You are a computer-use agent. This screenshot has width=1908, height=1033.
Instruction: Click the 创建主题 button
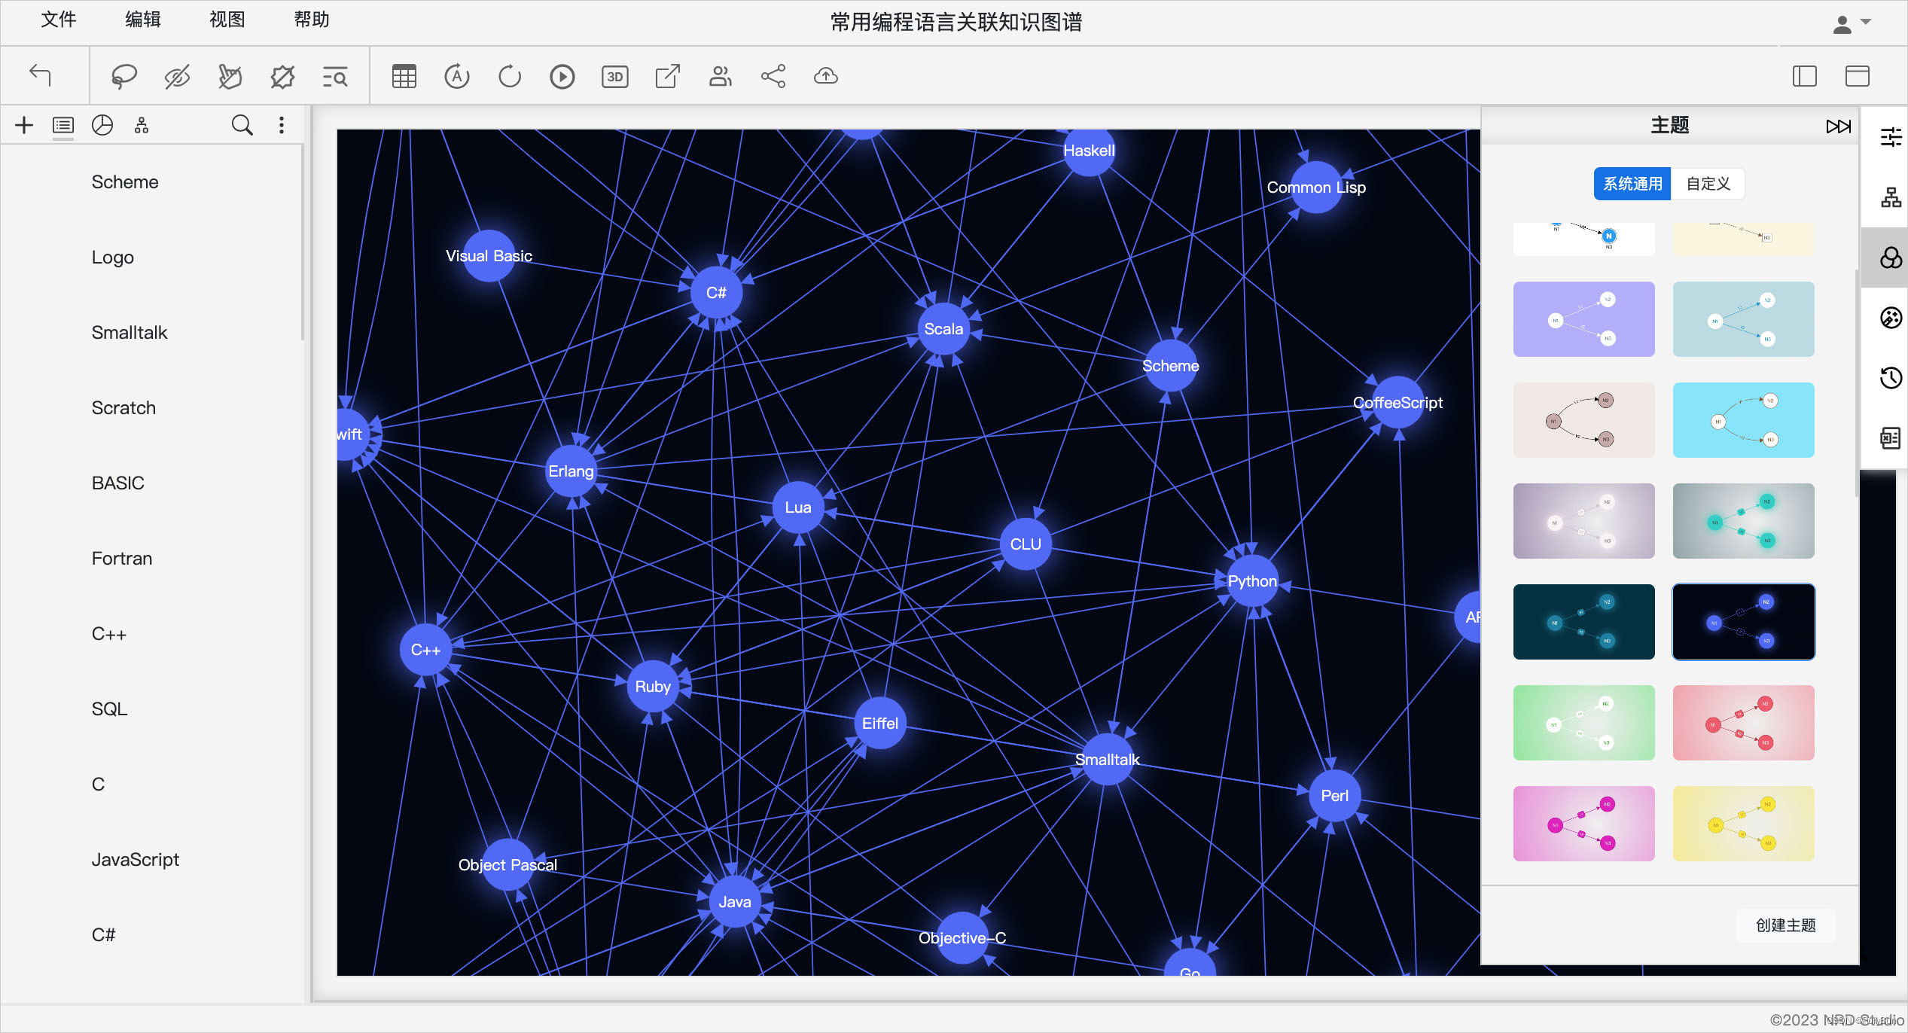1784,925
